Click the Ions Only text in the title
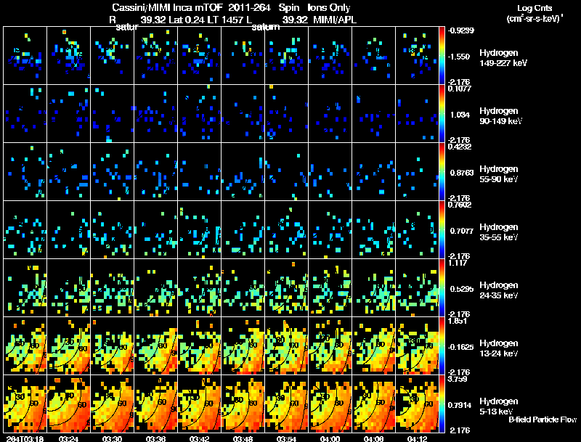This screenshot has height=442, width=581. [329, 8]
